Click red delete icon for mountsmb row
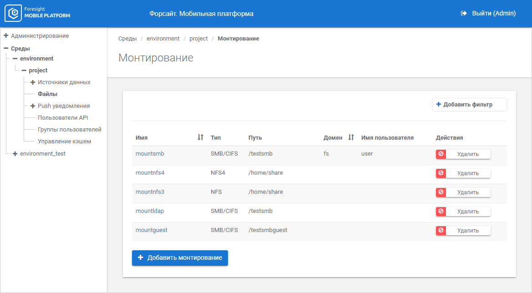Image resolution: width=532 pixels, height=293 pixels. 441,154
